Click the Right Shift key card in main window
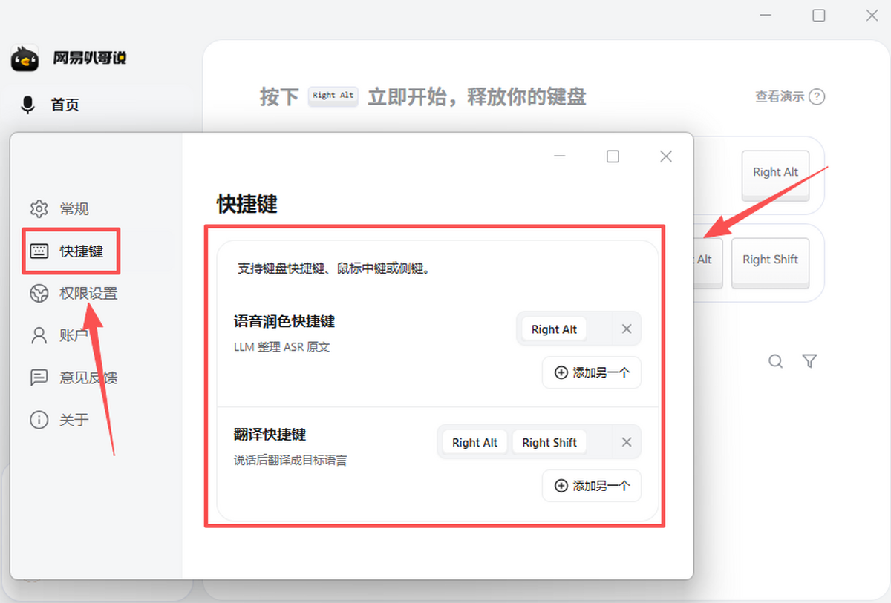Image resolution: width=891 pixels, height=603 pixels. [770, 262]
